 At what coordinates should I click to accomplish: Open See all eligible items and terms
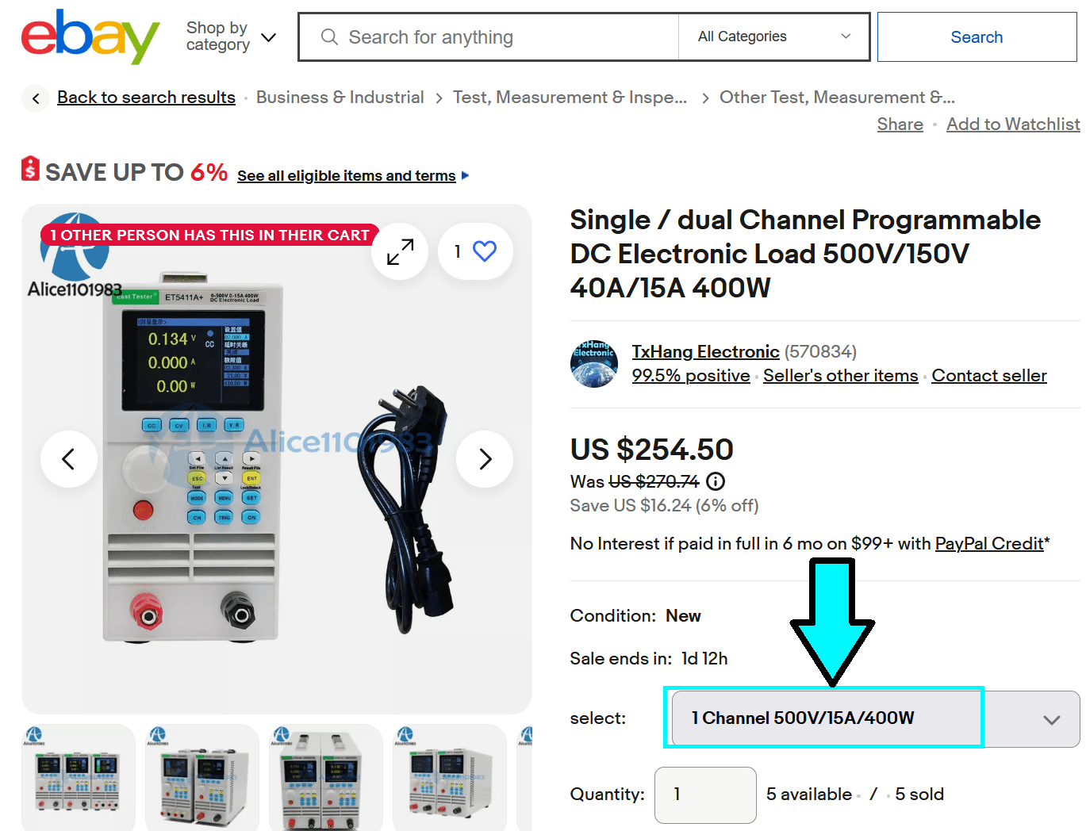point(347,176)
